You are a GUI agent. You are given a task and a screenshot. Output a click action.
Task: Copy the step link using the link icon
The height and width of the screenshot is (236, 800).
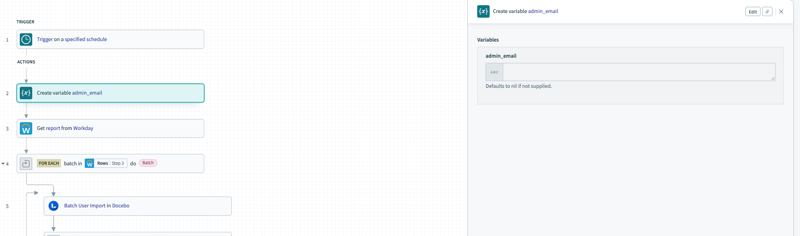(x=767, y=11)
